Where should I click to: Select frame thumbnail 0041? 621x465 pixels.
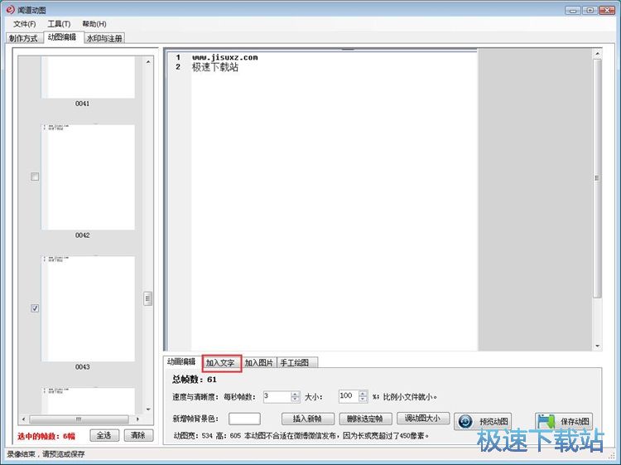pyautogui.click(x=88, y=77)
